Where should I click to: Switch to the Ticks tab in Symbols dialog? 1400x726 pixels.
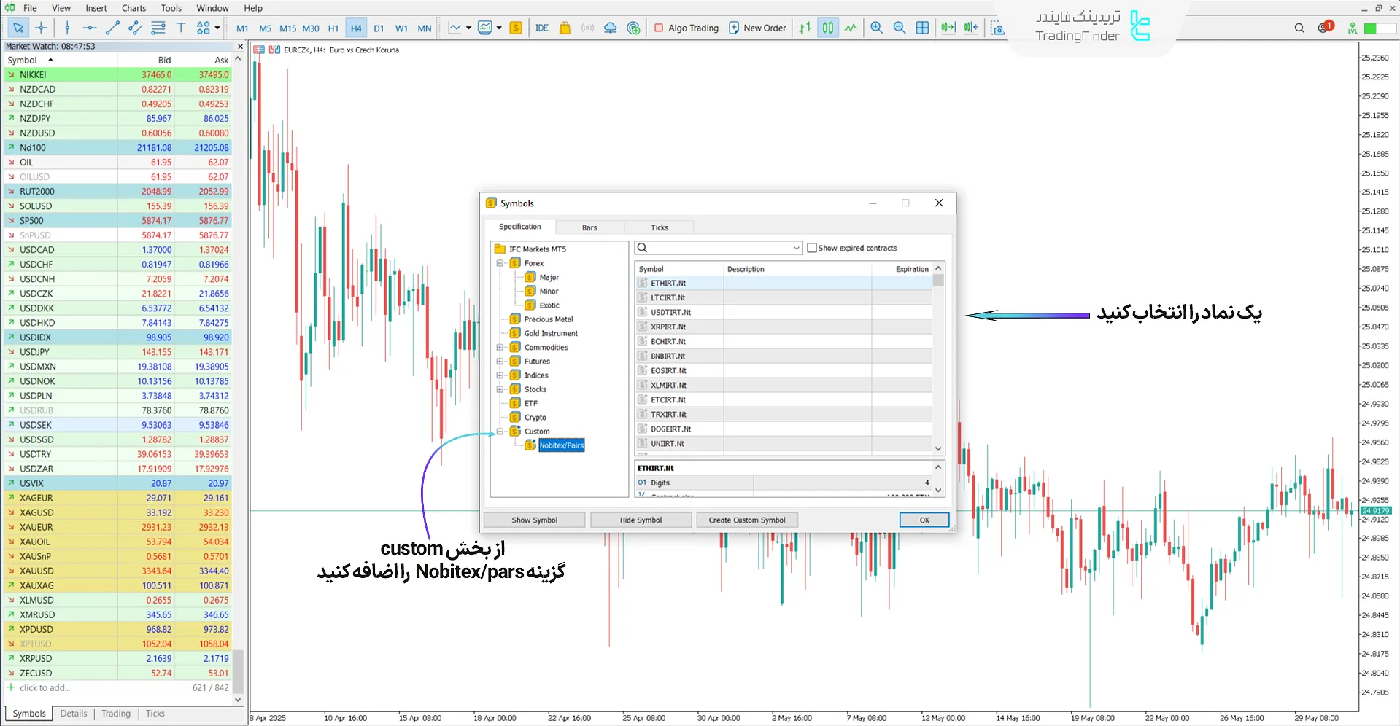click(x=658, y=227)
